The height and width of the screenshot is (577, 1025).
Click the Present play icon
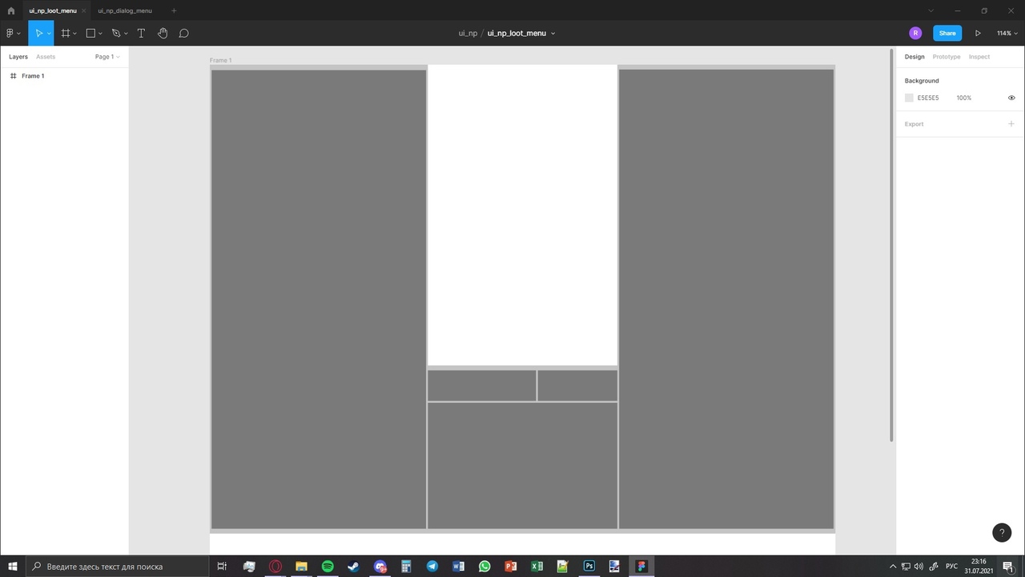[x=978, y=33]
